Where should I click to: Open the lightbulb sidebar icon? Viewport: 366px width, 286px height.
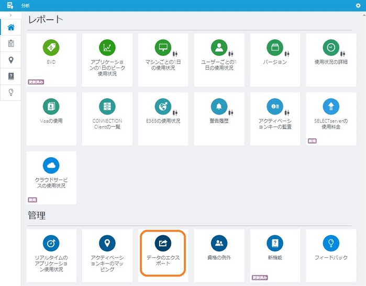tap(11, 92)
